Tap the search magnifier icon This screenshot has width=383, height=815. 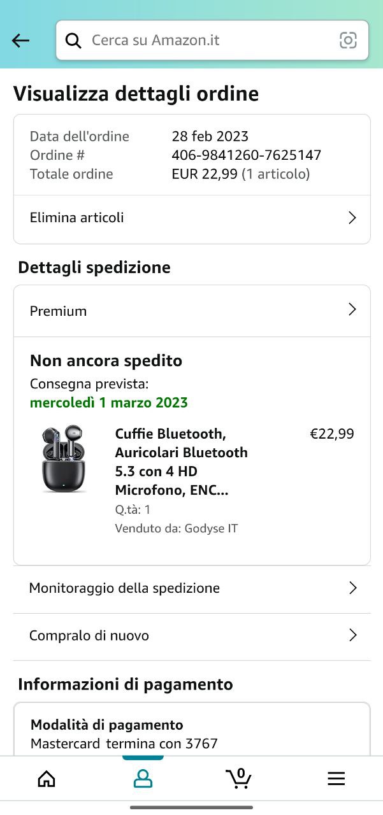[x=74, y=41]
